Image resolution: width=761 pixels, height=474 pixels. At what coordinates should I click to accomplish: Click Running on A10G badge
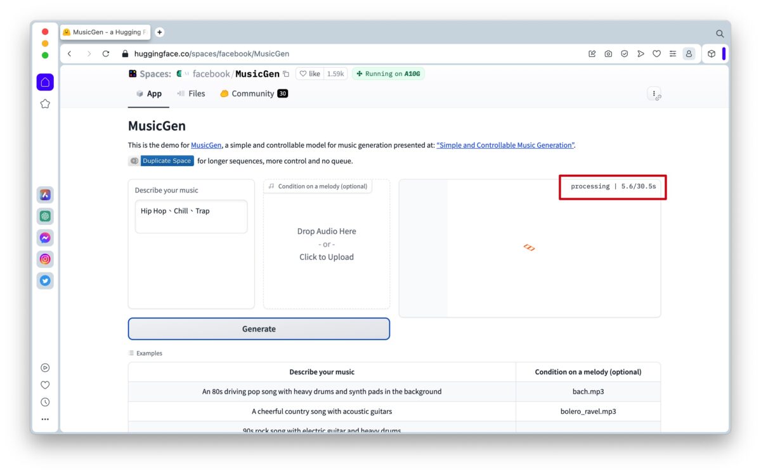click(388, 74)
